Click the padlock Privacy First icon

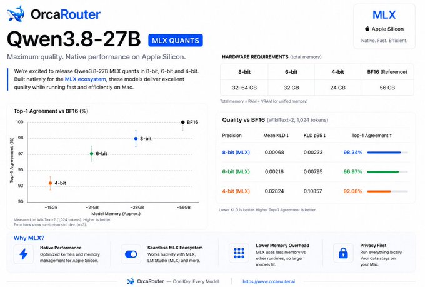pyautogui.click(x=343, y=253)
